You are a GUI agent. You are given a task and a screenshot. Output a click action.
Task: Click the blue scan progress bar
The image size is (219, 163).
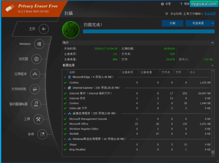[149, 31]
